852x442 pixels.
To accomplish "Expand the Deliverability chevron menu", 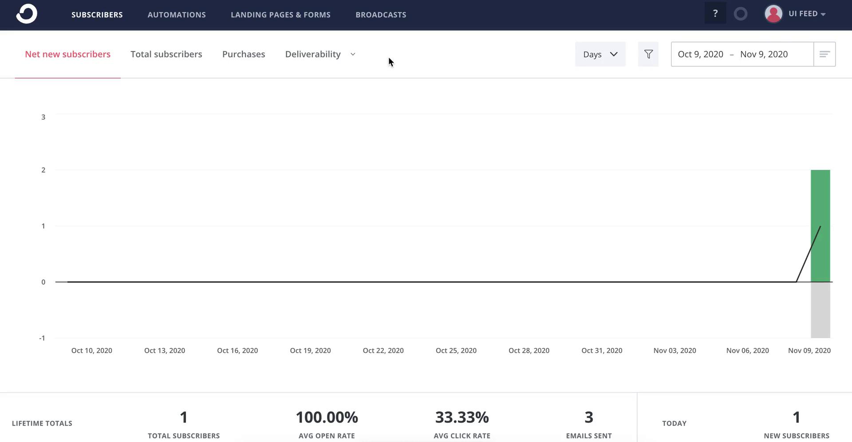I will click(x=353, y=54).
